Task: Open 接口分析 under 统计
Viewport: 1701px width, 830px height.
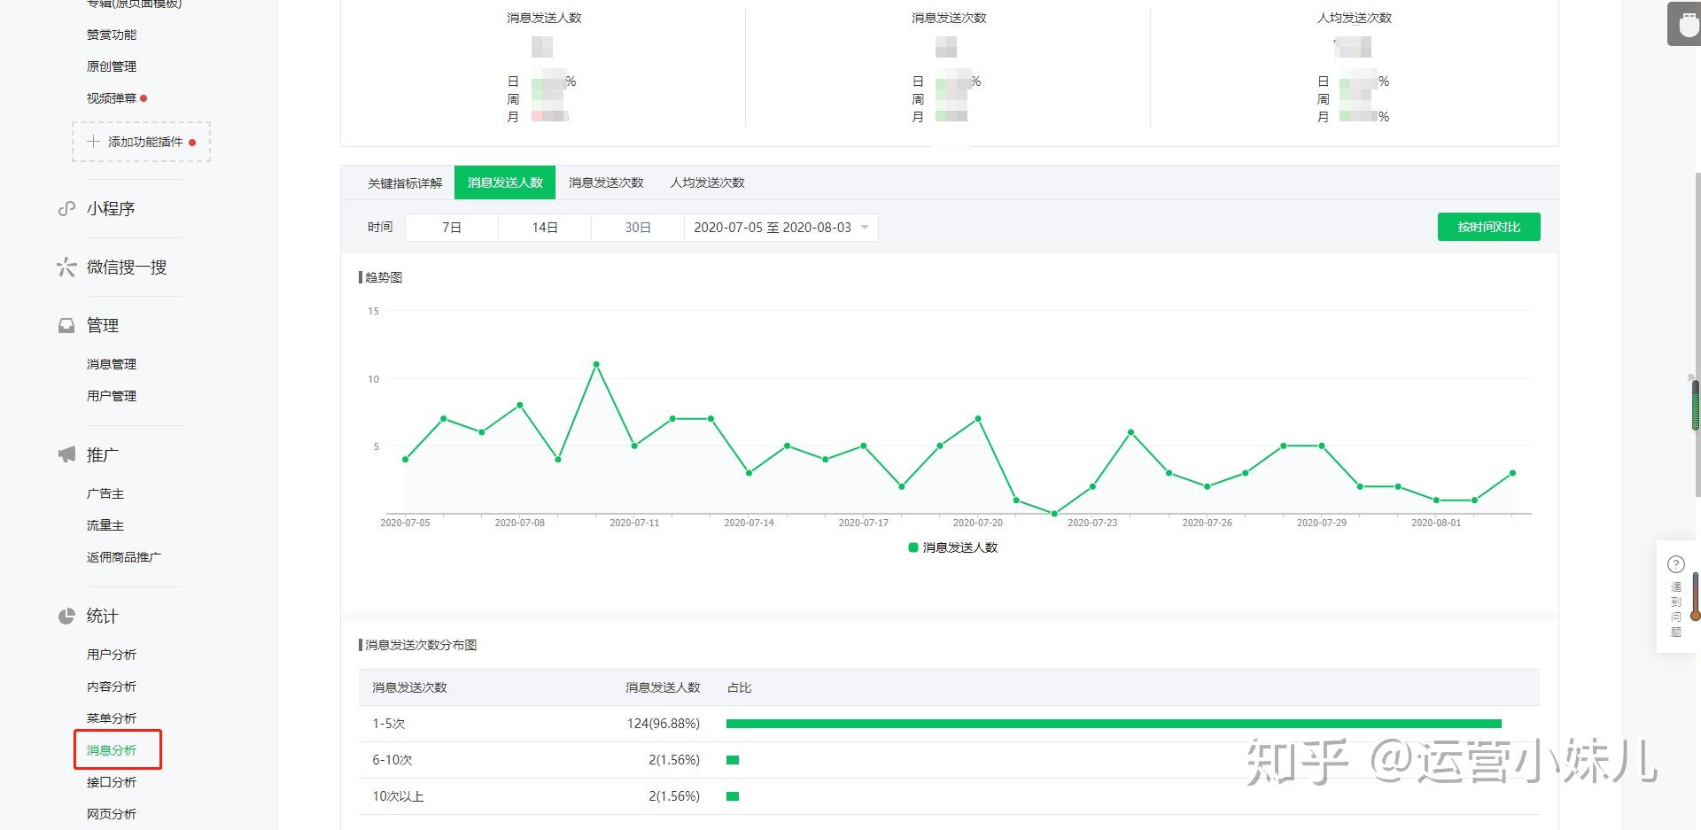Action: pyautogui.click(x=112, y=782)
